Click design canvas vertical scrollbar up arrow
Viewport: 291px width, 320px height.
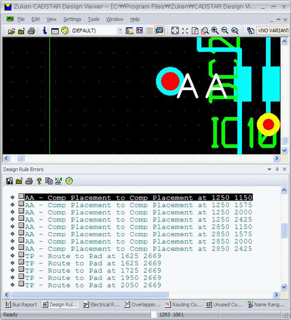284,42
